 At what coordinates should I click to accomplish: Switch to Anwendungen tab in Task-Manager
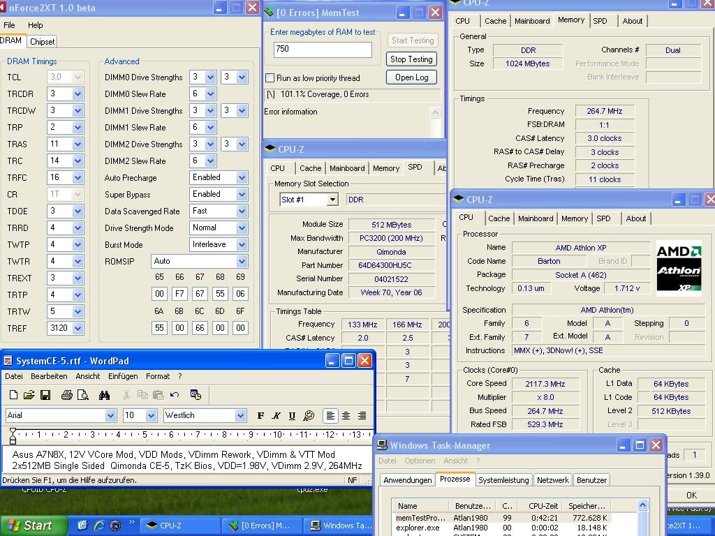tap(407, 480)
